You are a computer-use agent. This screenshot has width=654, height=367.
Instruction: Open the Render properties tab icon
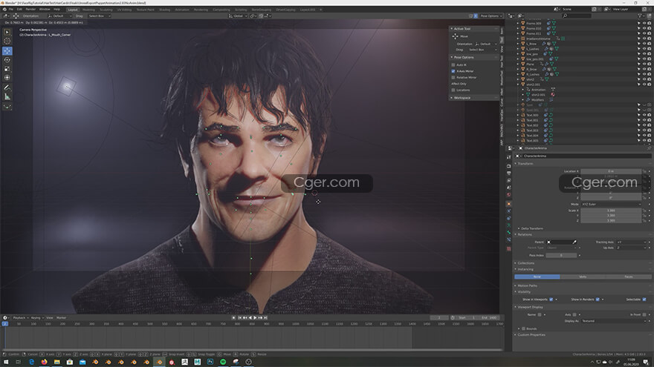pyautogui.click(x=509, y=166)
